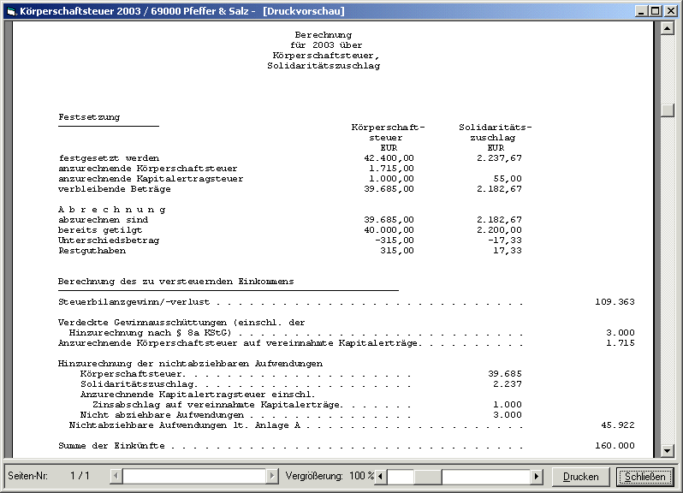Click the 'Restguthaben' row label
This screenshot has width=683, height=493.
click(x=92, y=251)
